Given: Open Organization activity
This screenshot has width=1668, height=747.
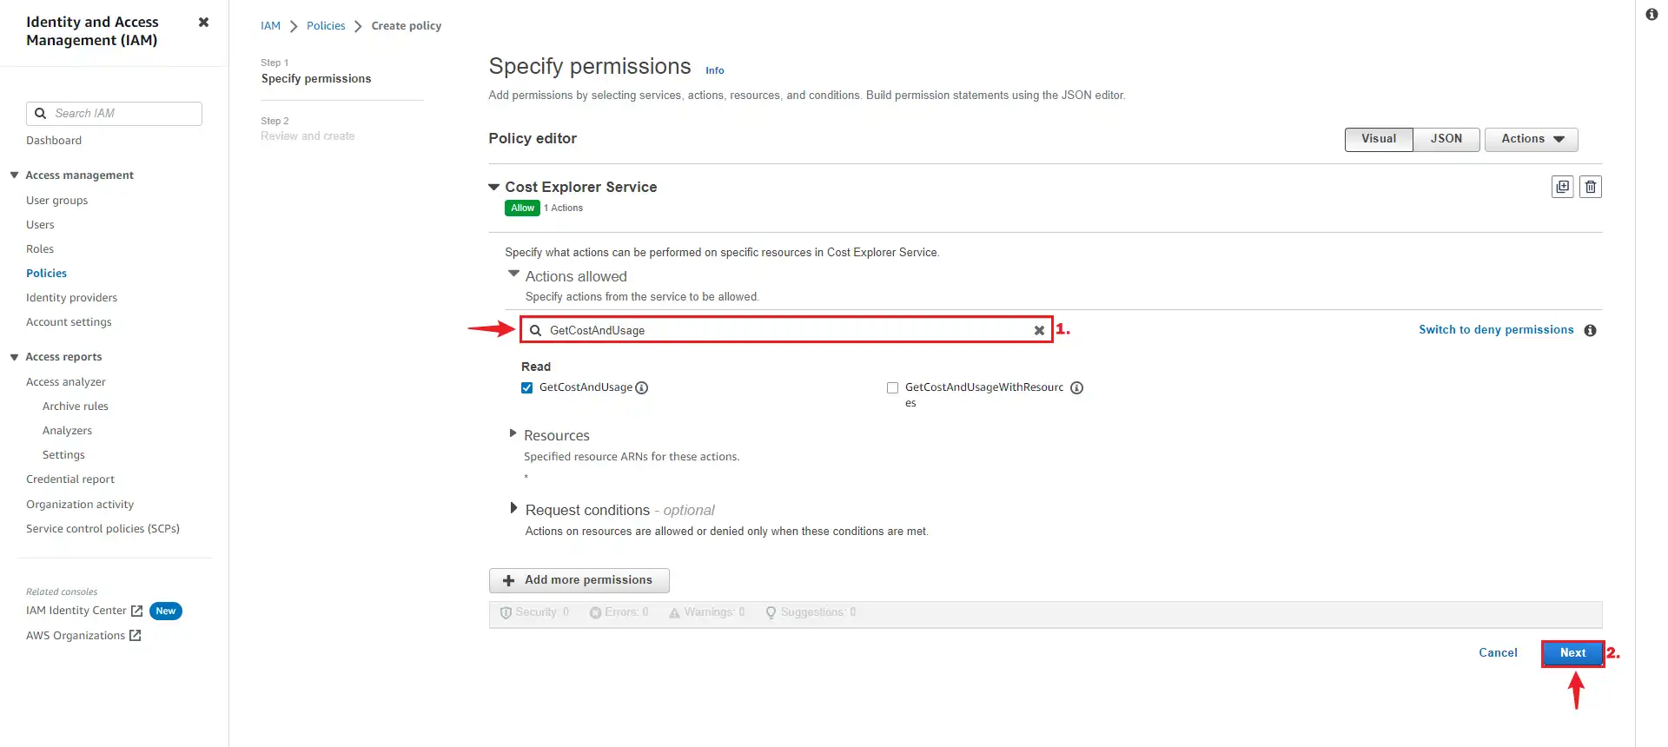Looking at the screenshot, I should [x=80, y=505].
